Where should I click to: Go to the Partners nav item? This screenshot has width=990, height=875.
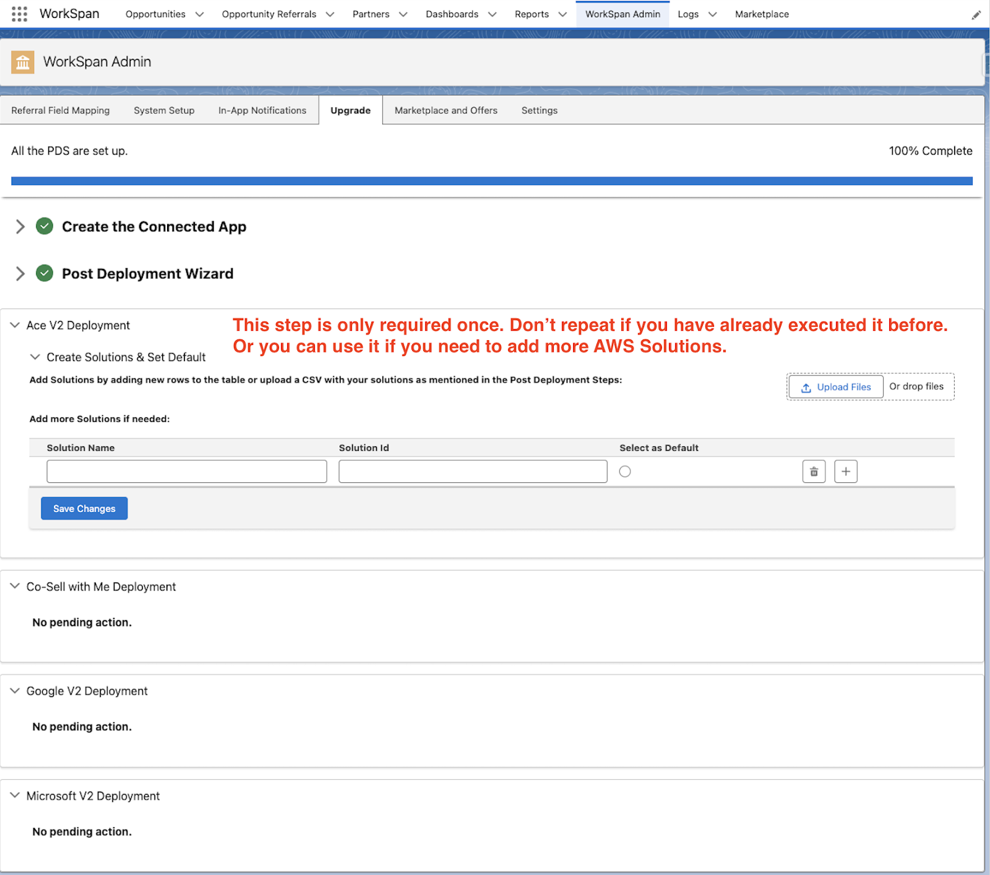click(371, 14)
